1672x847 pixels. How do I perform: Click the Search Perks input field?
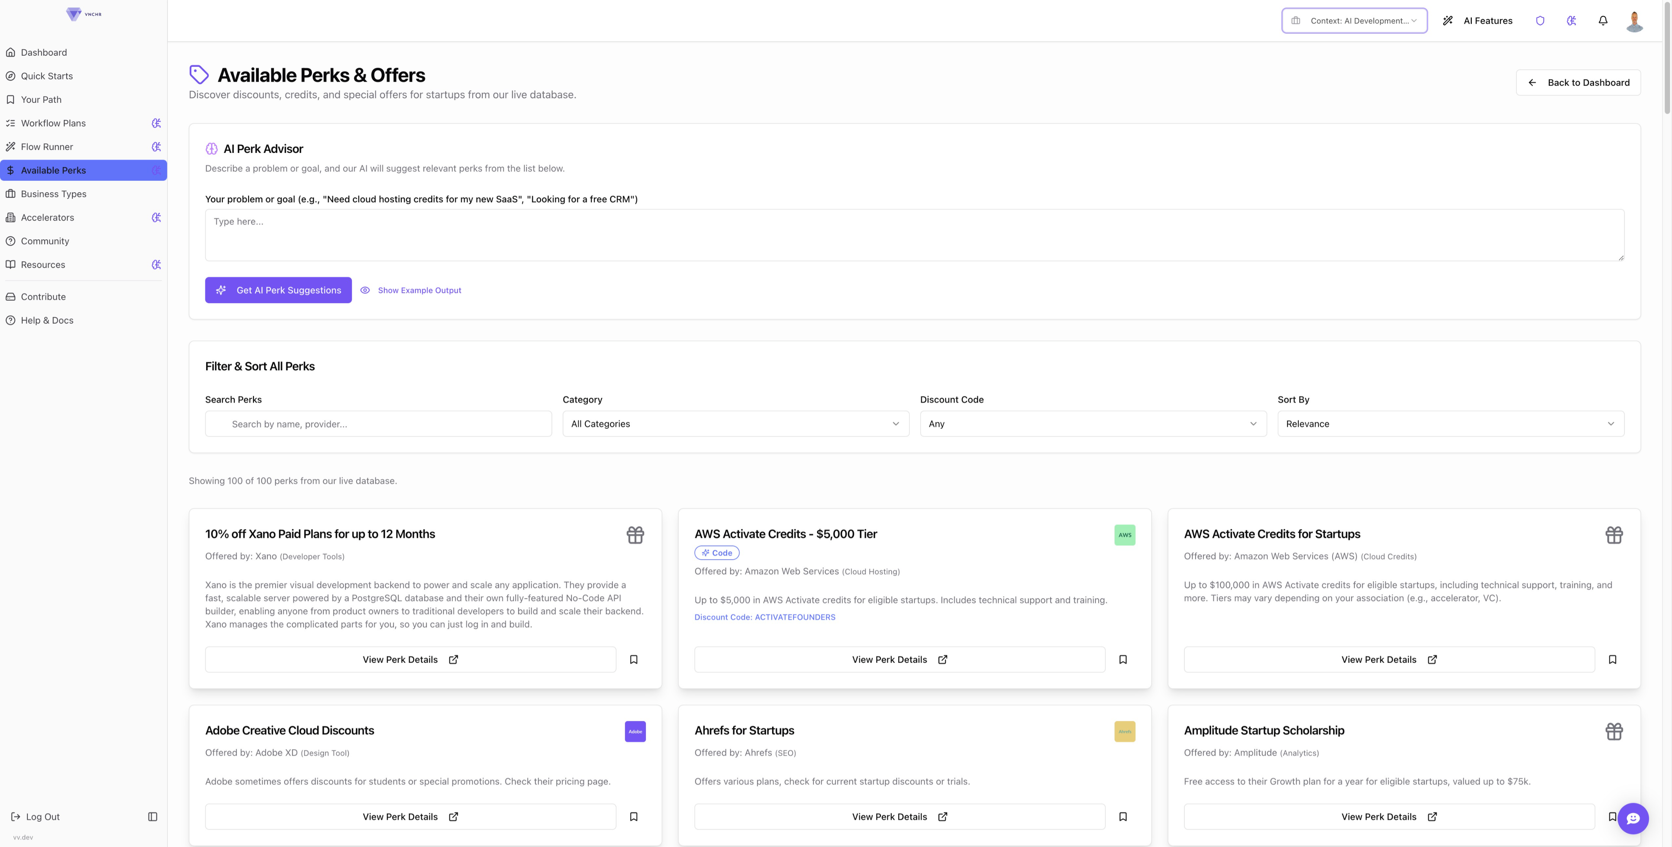(378, 424)
